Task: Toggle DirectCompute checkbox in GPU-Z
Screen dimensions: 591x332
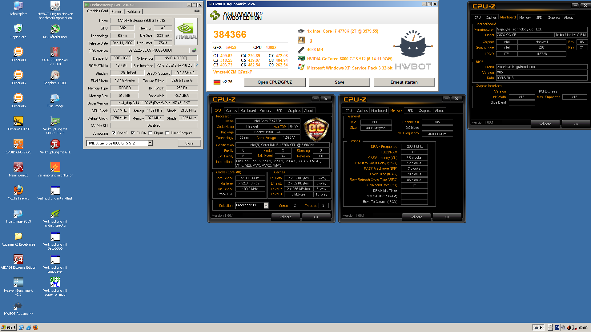Action: (x=167, y=133)
